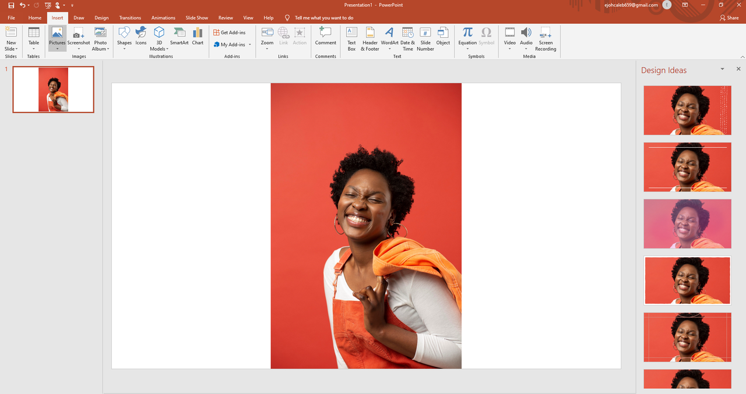
Task: Open account ejohcaleb659@gmail.com
Action: tap(631, 5)
